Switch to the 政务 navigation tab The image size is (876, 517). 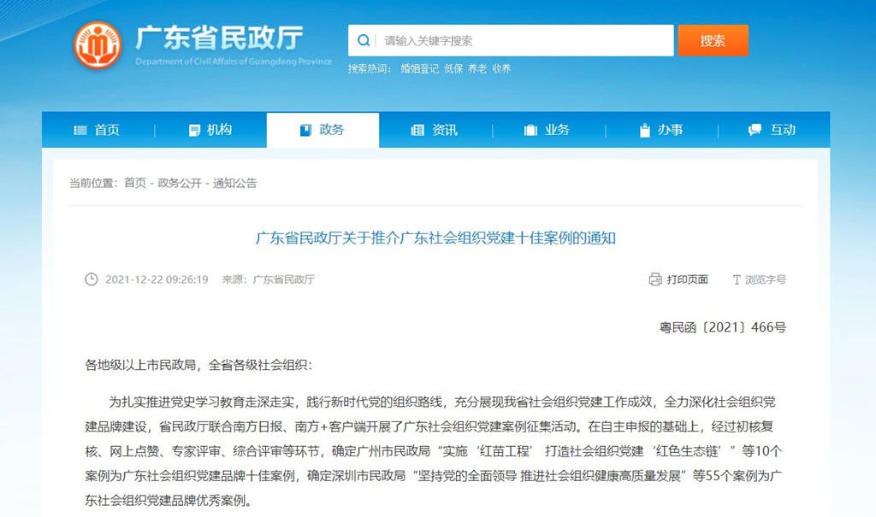coord(323,130)
